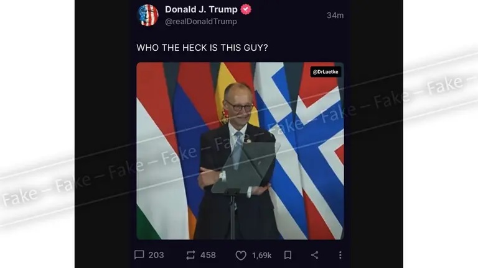Click the 1,69k likes count

[x=261, y=255]
